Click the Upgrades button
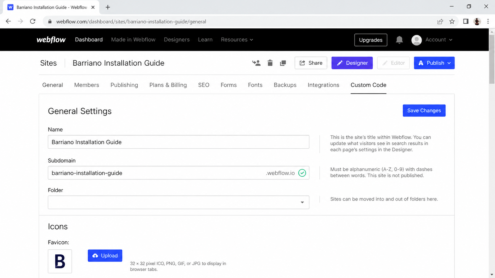Image resolution: width=495 pixels, height=278 pixels. (x=371, y=40)
